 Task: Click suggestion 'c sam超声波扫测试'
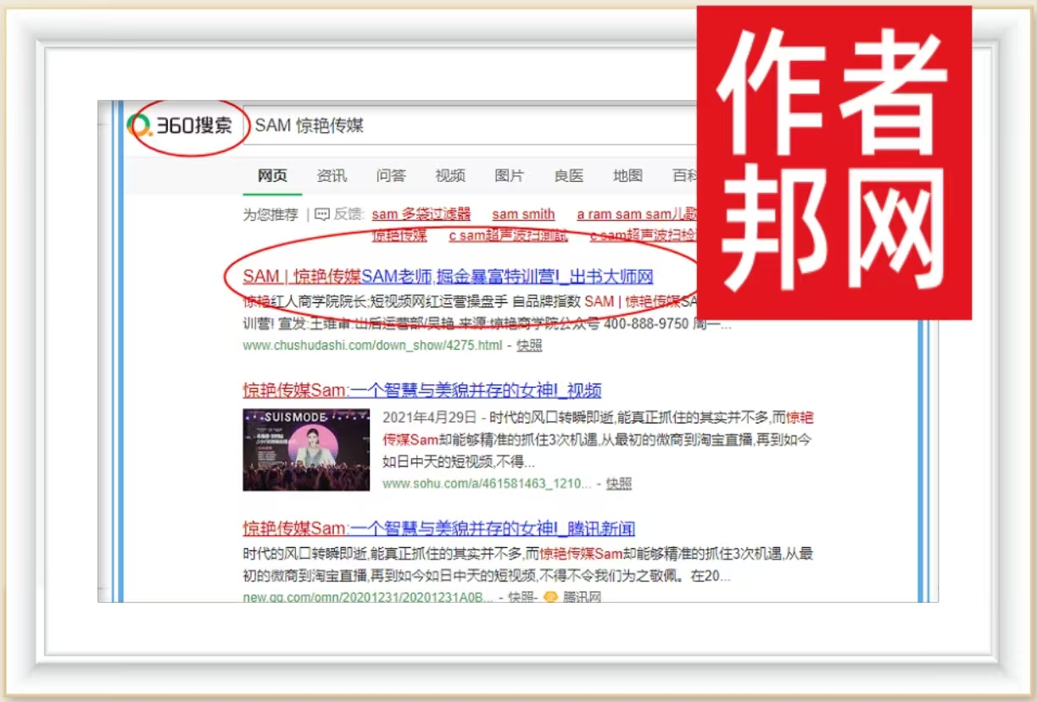tap(508, 235)
